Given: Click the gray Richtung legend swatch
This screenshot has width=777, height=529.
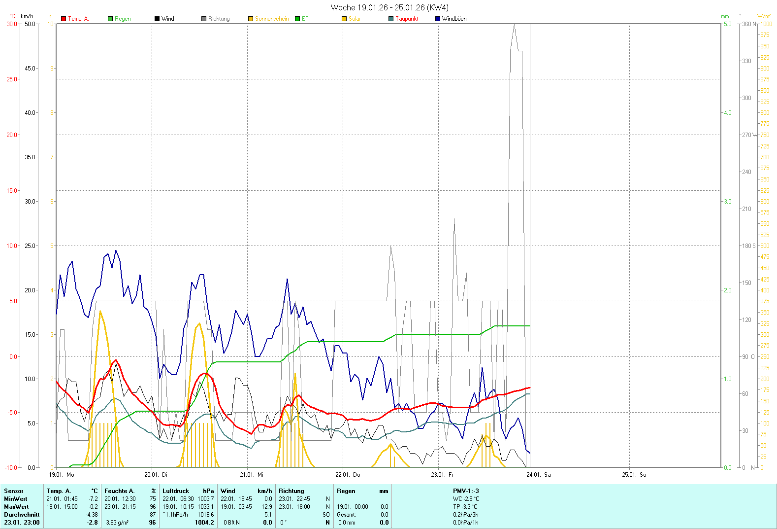Looking at the screenshot, I should point(204,19).
